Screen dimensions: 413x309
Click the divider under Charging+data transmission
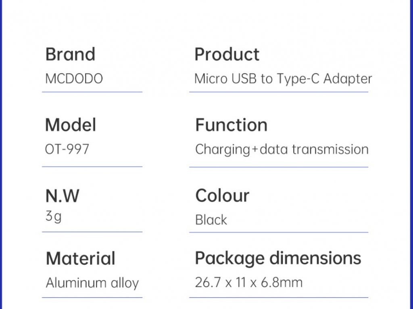pos(279,167)
